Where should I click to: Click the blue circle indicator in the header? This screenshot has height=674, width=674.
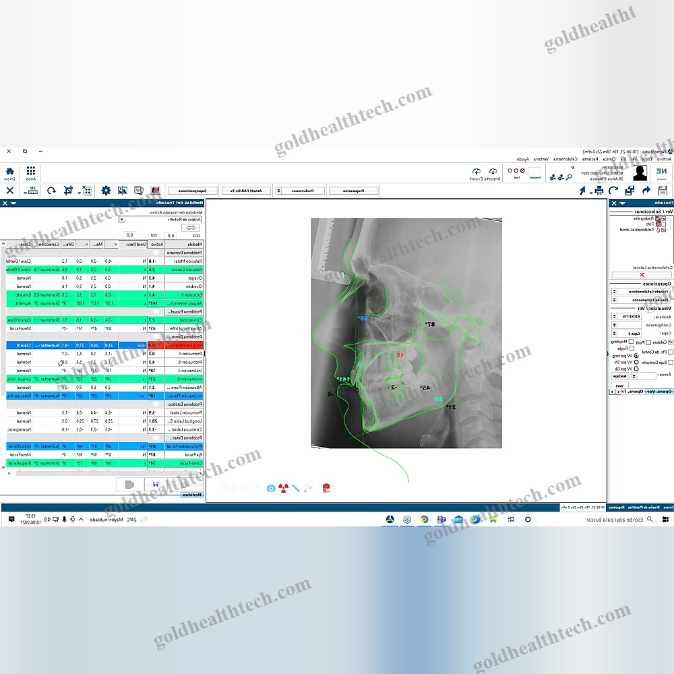510,171
